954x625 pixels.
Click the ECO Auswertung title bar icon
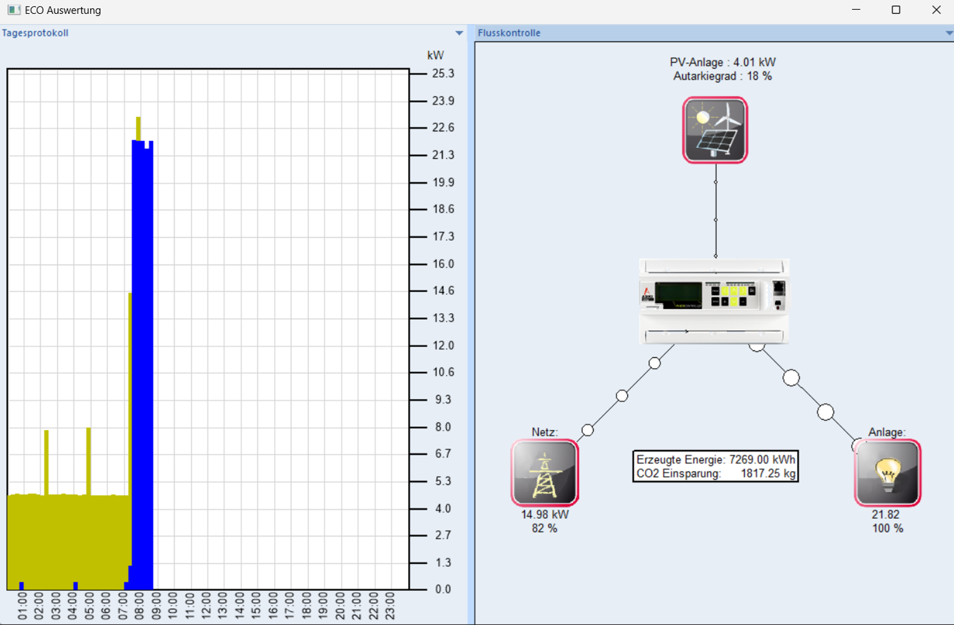[x=14, y=10]
